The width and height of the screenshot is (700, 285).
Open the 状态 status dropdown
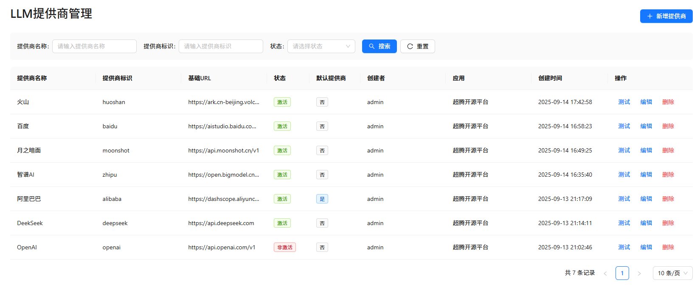321,46
